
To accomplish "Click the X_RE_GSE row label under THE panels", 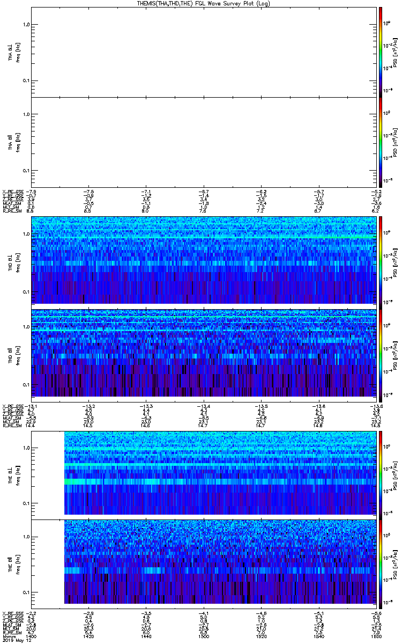I will (x=13, y=612).
